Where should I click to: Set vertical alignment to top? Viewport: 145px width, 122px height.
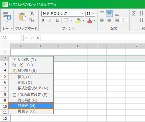[102, 12]
